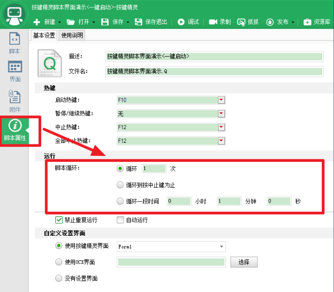The height and width of the screenshot is (292, 334).
Task: Click the 录制 toolbar label
Action: pyautogui.click(x=225, y=22)
